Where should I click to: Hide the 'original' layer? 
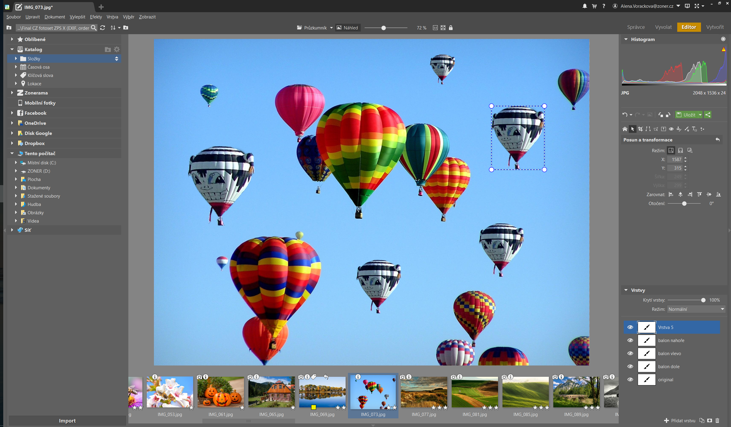pos(630,379)
